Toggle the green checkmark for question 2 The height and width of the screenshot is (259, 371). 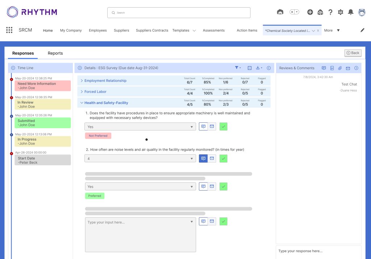[224, 158]
